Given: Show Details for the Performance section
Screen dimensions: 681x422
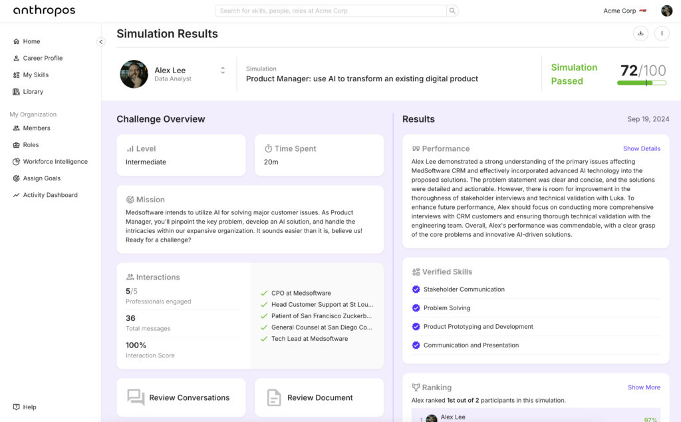Looking at the screenshot, I should point(641,148).
